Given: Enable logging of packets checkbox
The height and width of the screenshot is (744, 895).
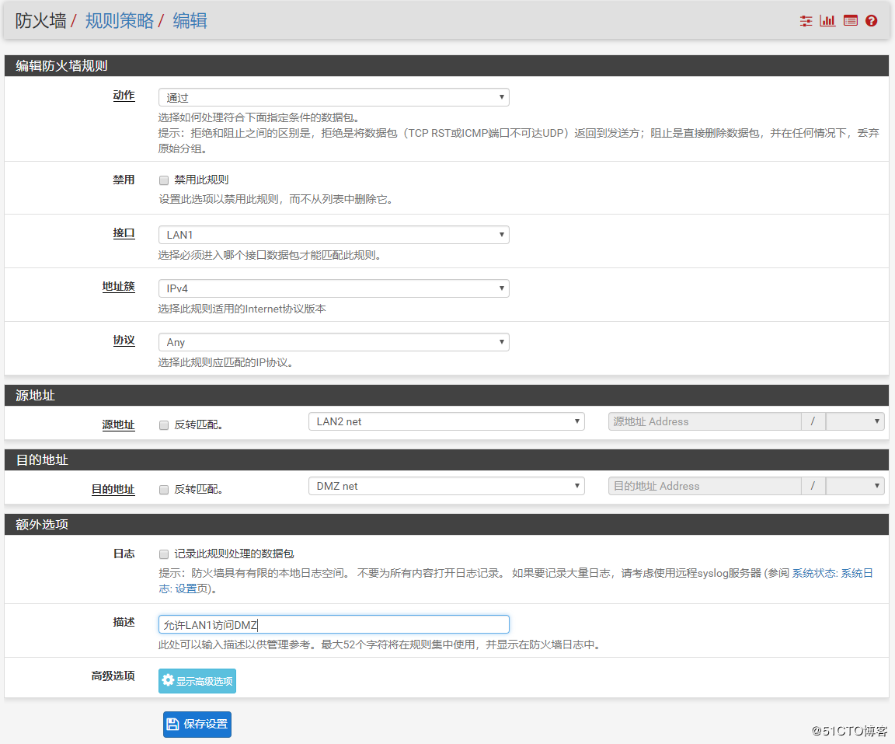Looking at the screenshot, I should click(x=164, y=554).
